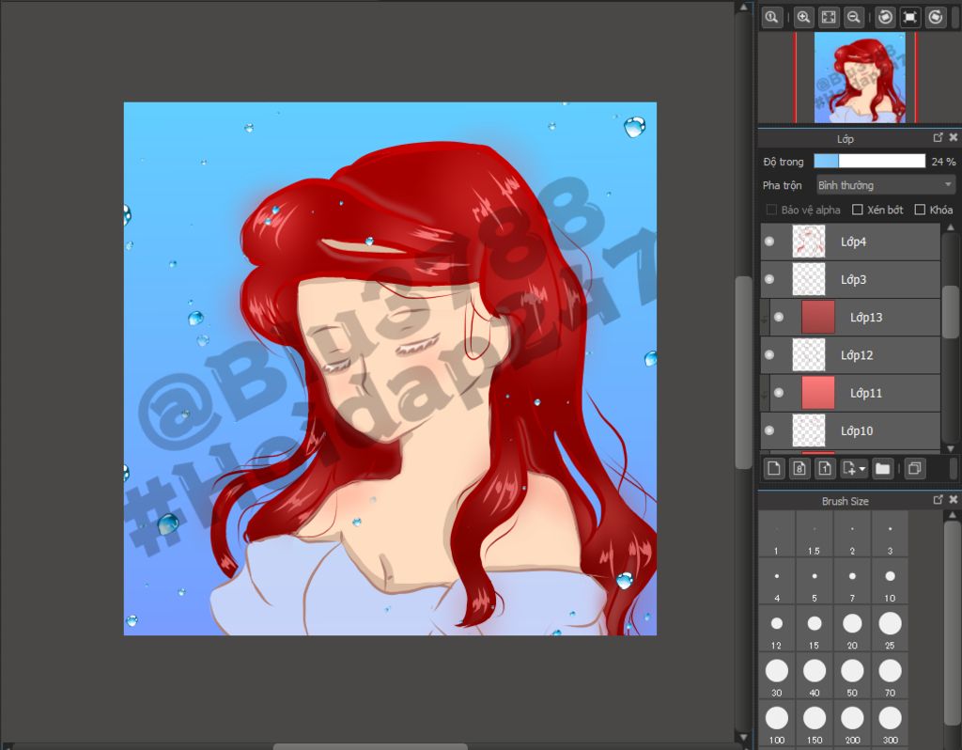Image resolution: width=962 pixels, height=750 pixels.
Task: Click the Lớp4 layer thumbnail
Action: 809,242
